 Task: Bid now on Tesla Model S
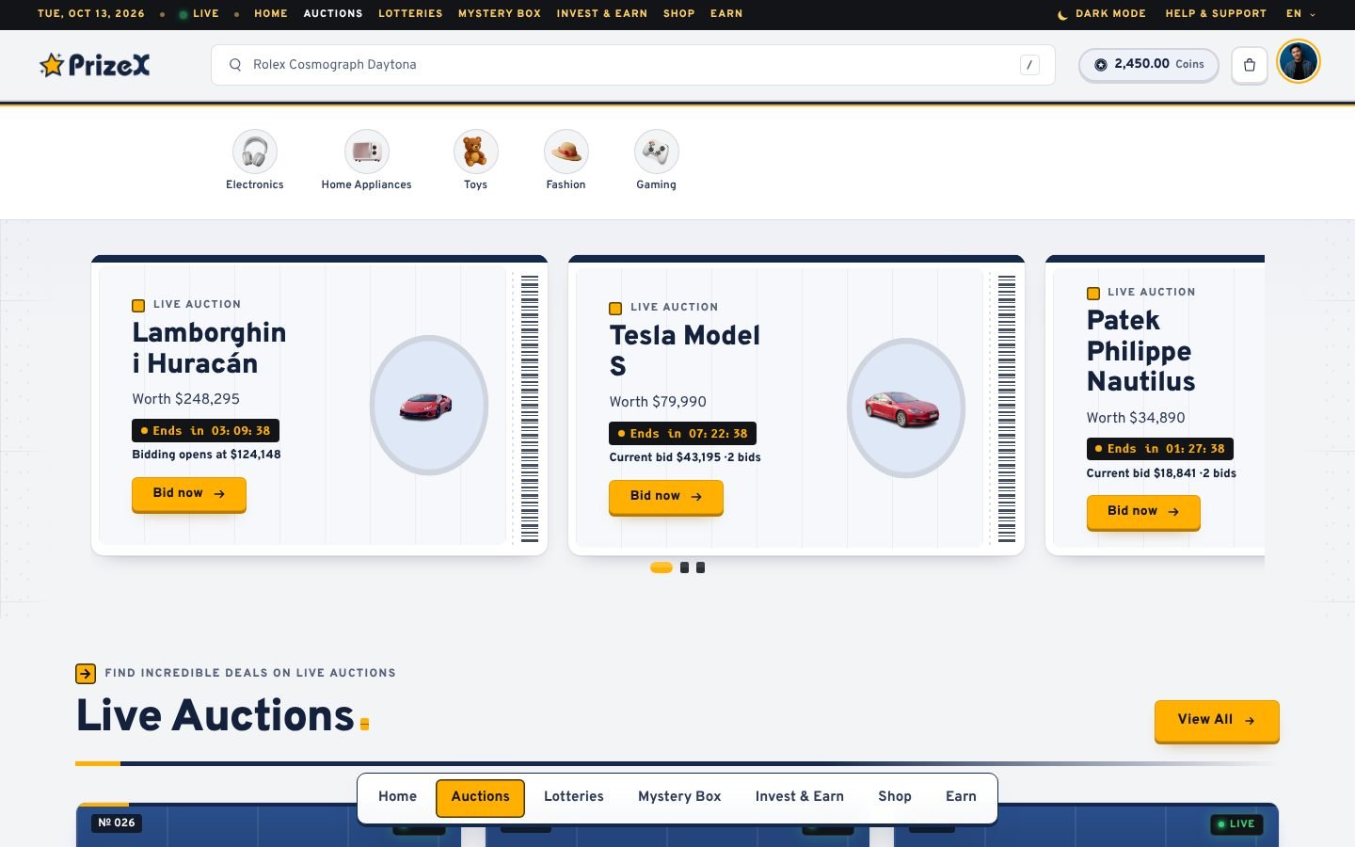(666, 497)
